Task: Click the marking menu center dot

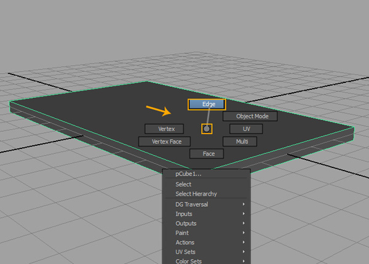Action: (x=207, y=129)
